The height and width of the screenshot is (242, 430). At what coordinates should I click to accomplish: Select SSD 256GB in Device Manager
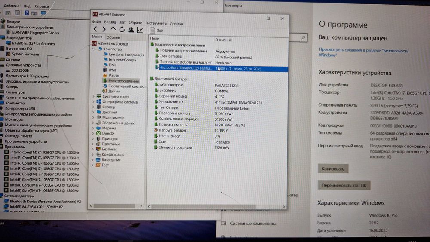click(18, 70)
